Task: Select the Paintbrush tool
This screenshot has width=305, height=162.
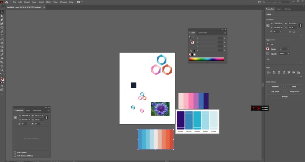Action: (2, 31)
